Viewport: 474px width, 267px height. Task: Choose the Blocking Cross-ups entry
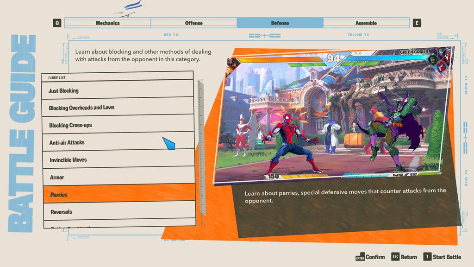[x=118, y=125]
